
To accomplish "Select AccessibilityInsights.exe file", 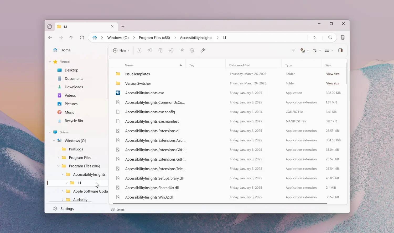I will pyautogui.click(x=228, y=93).
